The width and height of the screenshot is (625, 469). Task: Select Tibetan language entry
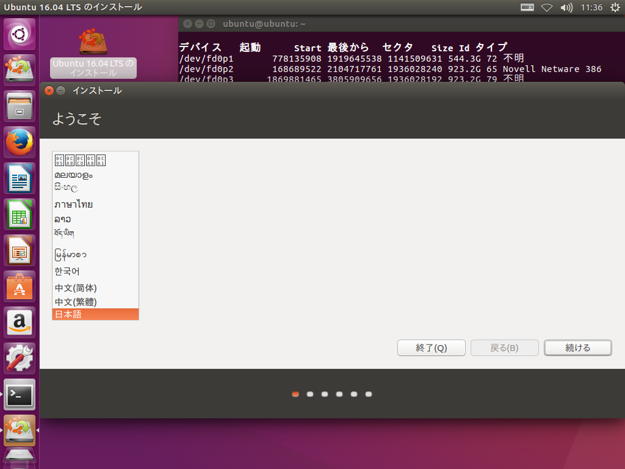(x=96, y=234)
